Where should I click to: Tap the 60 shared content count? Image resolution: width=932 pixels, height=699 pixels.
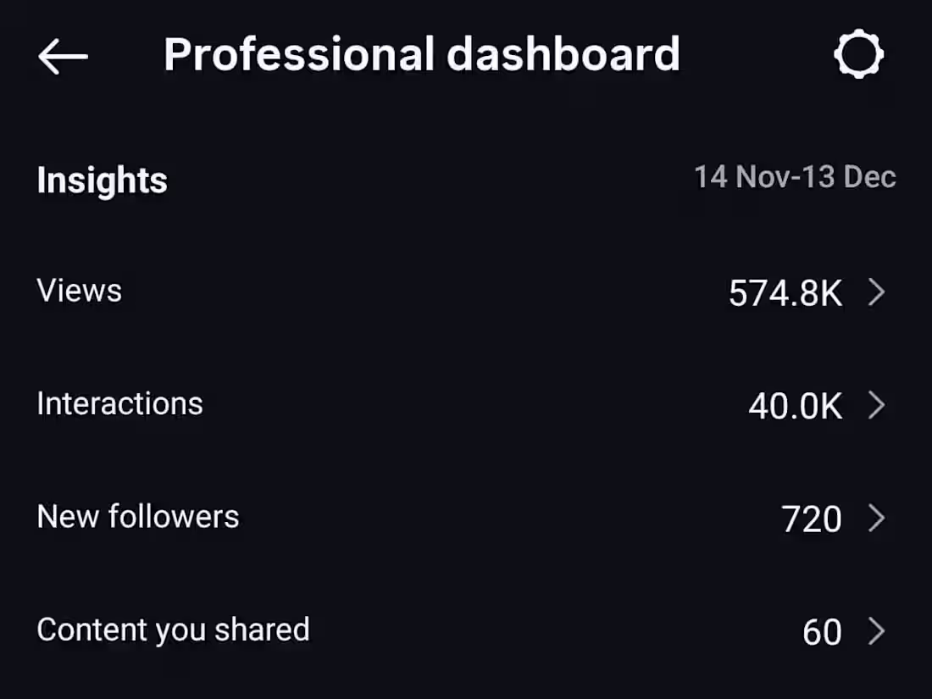[819, 632]
